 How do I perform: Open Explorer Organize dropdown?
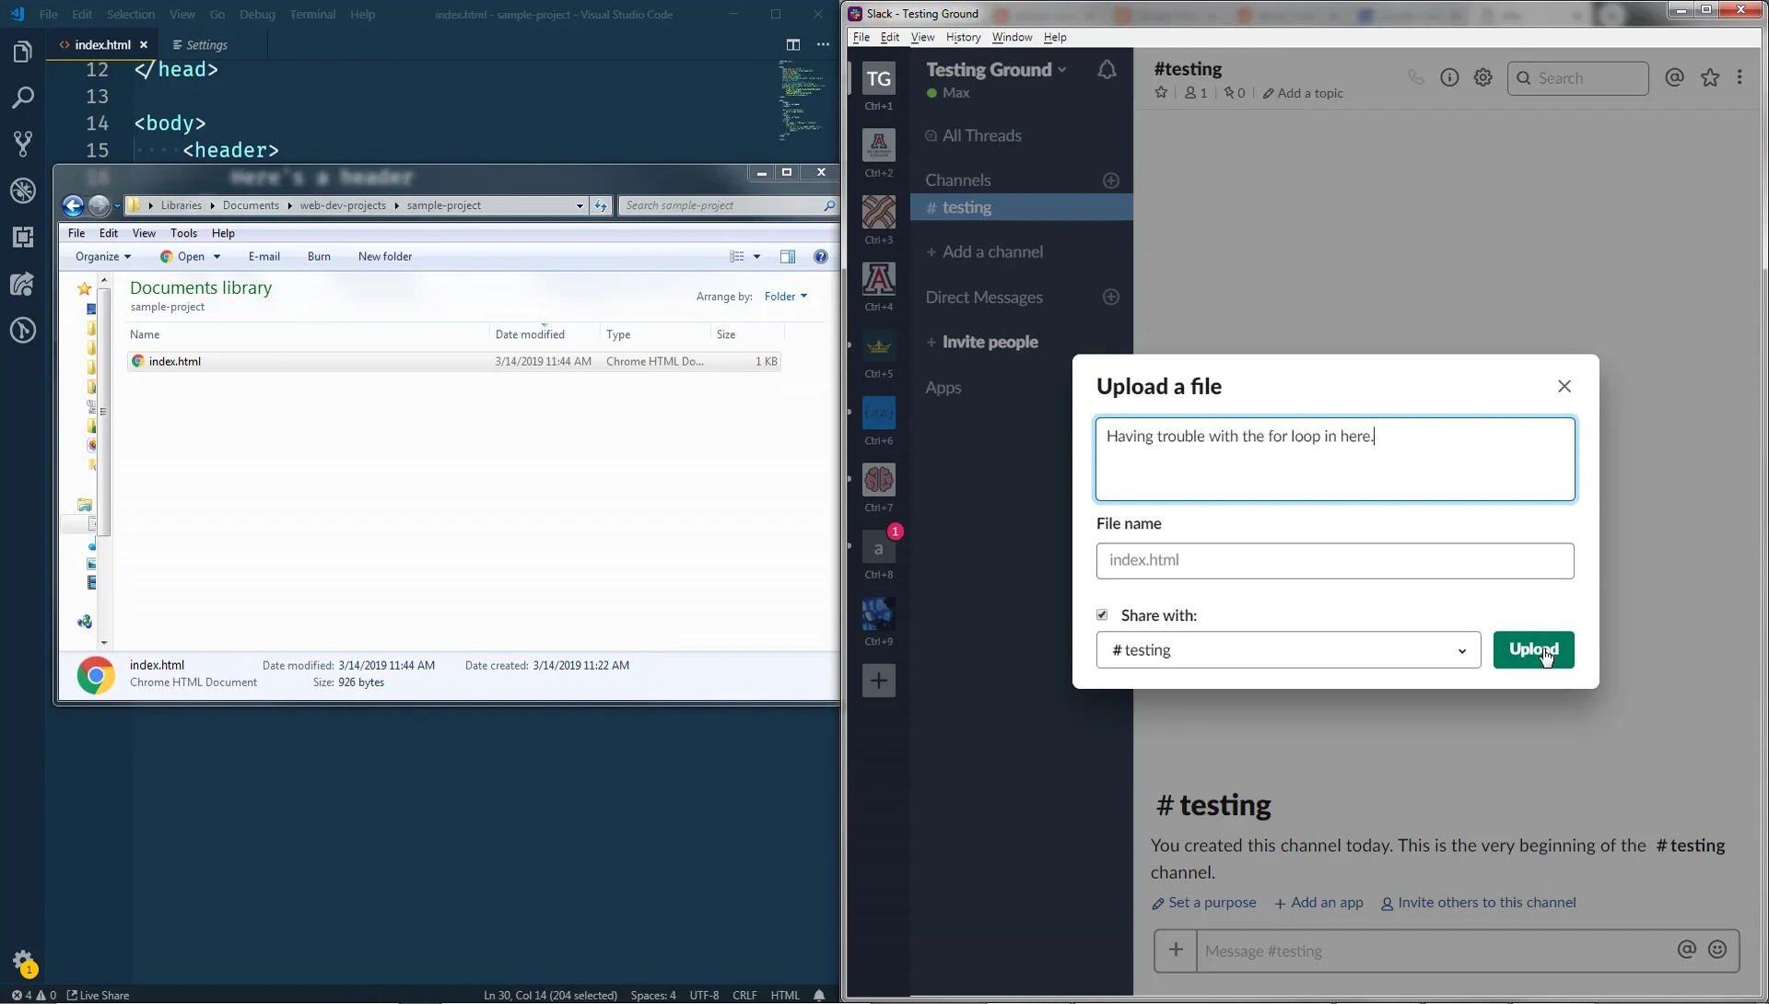pos(103,257)
